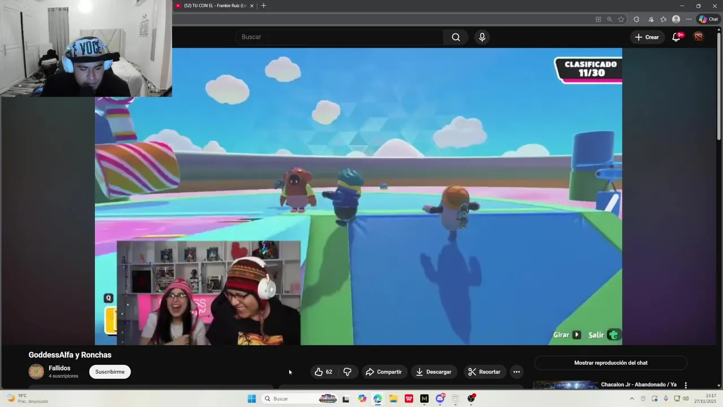Viewport: 723px width, 407px height.
Task: Focus the YouTube Buscar search field
Action: 339,37
